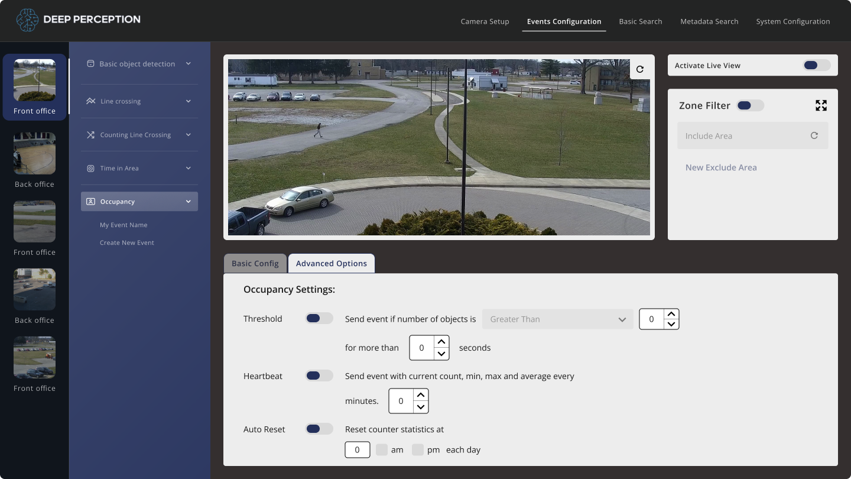Screen dimensions: 851x479
Task: Check the am checkbox for Auto Reset
Action: (x=382, y=449)
